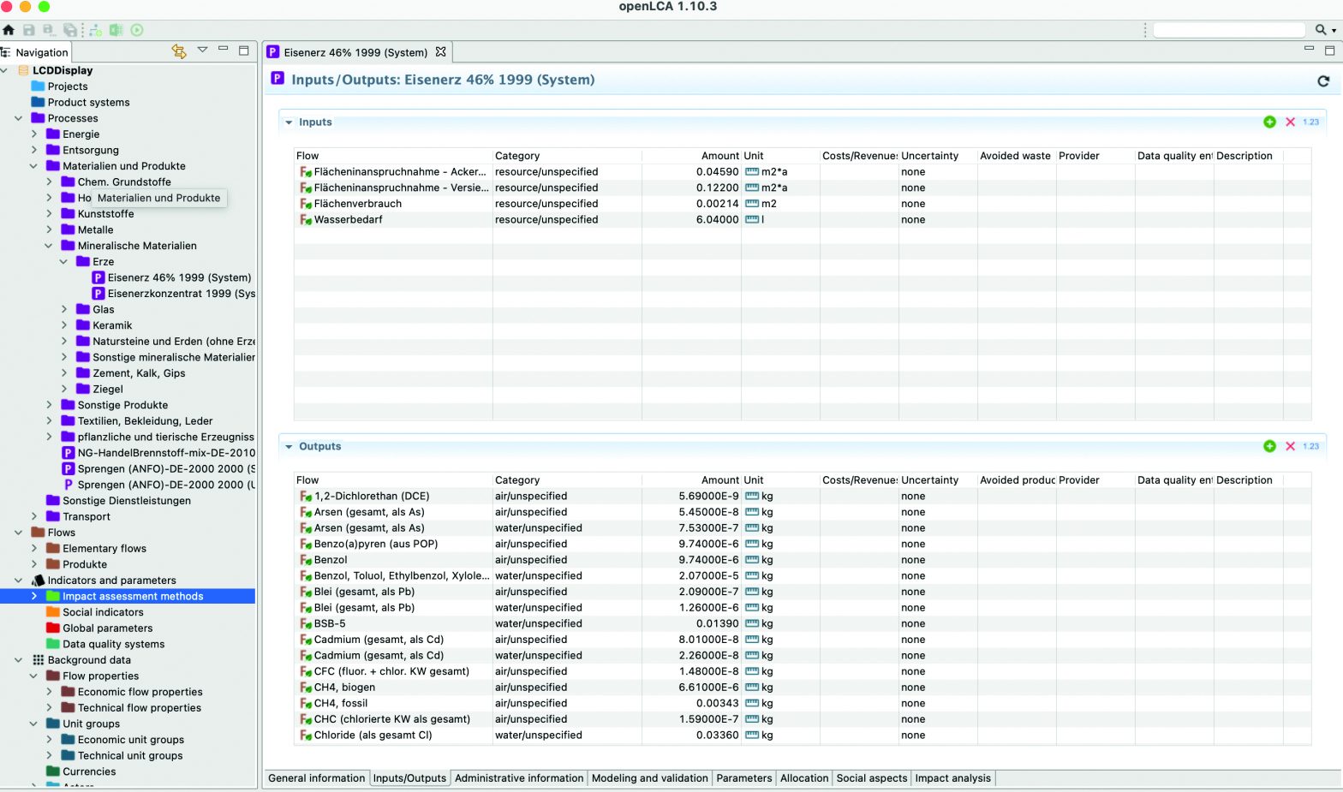This screenshot has width=1343, height=792.
Task: Click unit icon for Flächenverbrauch m2
Action: 752,204
